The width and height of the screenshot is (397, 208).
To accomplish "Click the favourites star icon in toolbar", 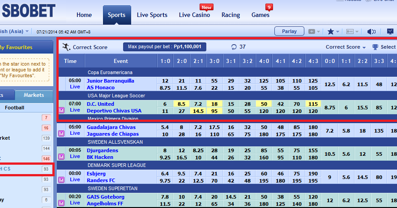I will click(x=330, y=32).
